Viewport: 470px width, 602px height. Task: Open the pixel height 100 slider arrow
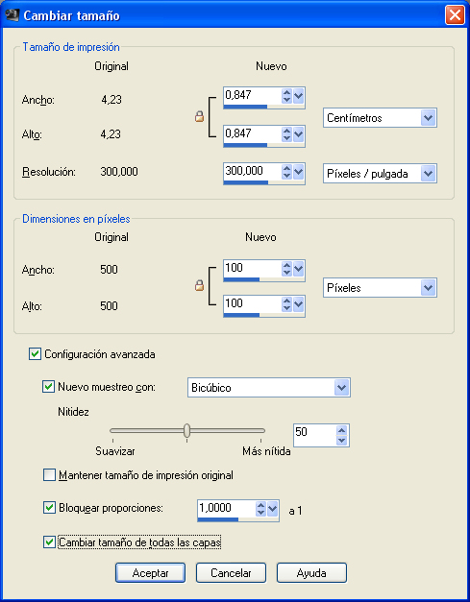(x=299, y=304)
